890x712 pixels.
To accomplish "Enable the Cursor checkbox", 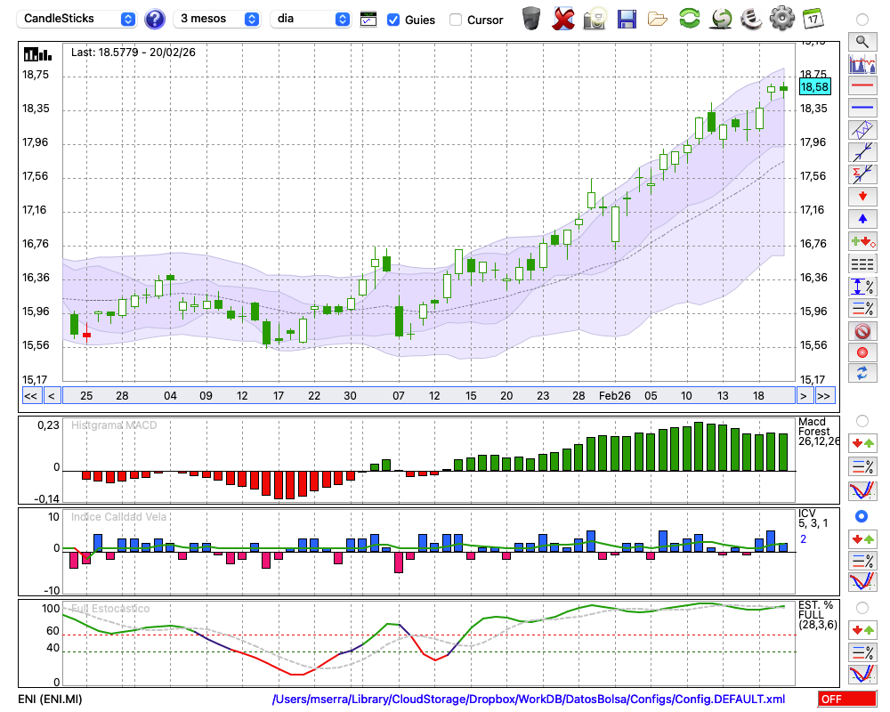I will click(456, 20).
